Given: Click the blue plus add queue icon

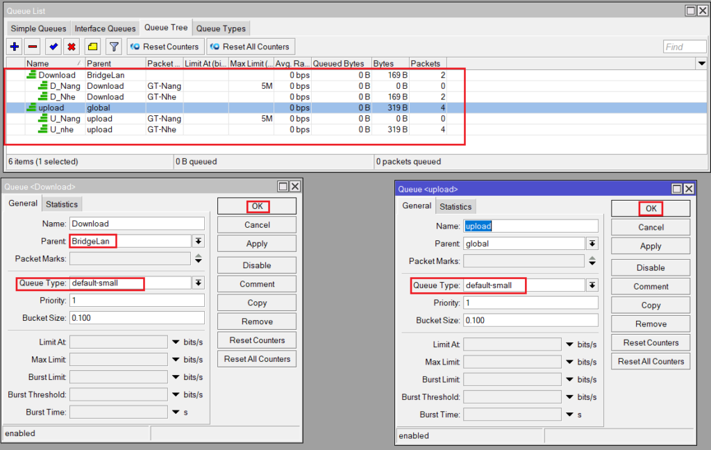Looking at the screenshot, I should click(15, 47).
